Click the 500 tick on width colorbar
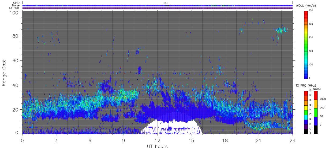Screen dimensions: 329x152 [x=311, y=11]
